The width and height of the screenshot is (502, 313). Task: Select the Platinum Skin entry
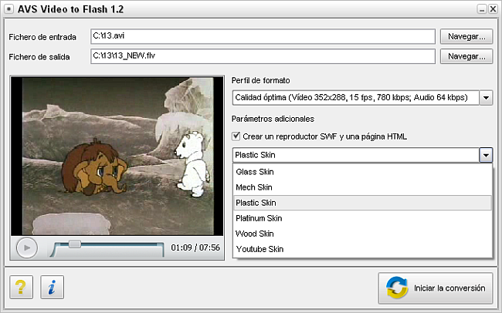click(362, 218)
